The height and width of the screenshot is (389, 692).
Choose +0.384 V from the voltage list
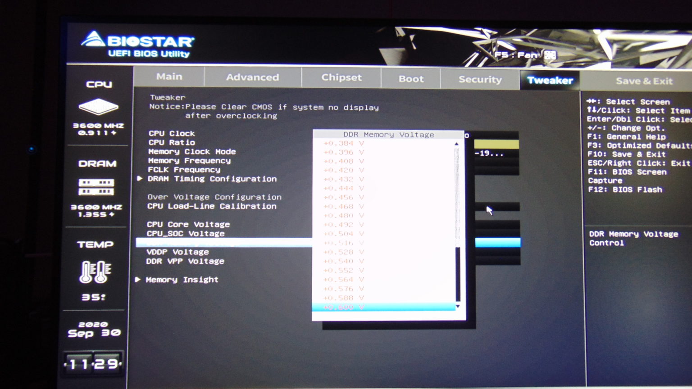click(x=344, y=143)
